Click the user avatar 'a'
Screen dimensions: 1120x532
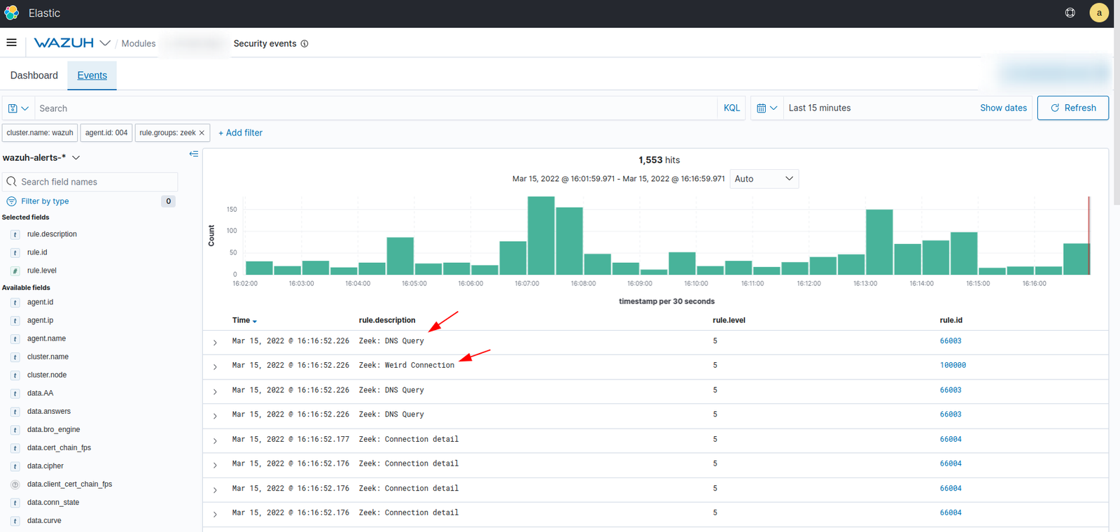pyautogui.click(x=1098, y=13)
